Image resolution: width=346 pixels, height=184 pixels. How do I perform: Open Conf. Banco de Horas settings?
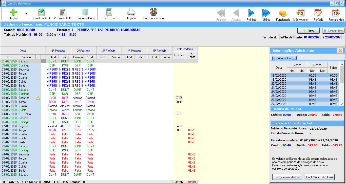tap(319, 177)
